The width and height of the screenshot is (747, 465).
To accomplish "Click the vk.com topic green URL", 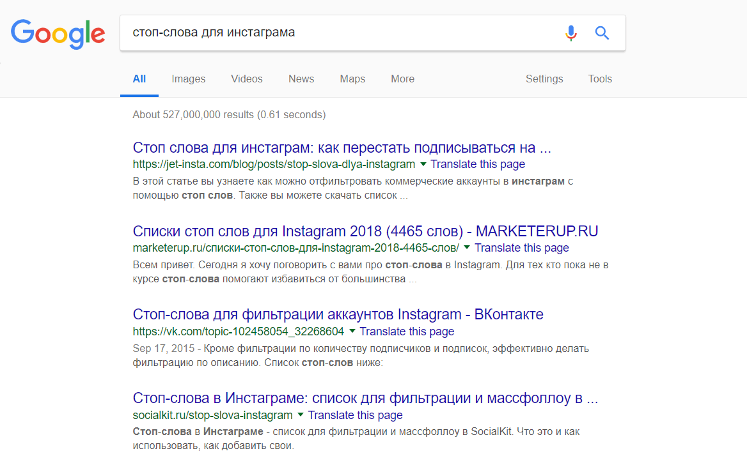I will coord(238,332).
